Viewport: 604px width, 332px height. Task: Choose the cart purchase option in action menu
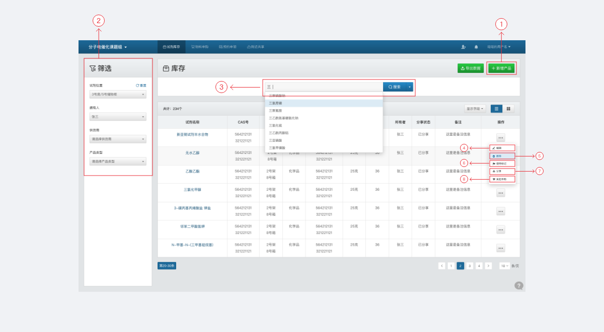click(x=502, y=179)
